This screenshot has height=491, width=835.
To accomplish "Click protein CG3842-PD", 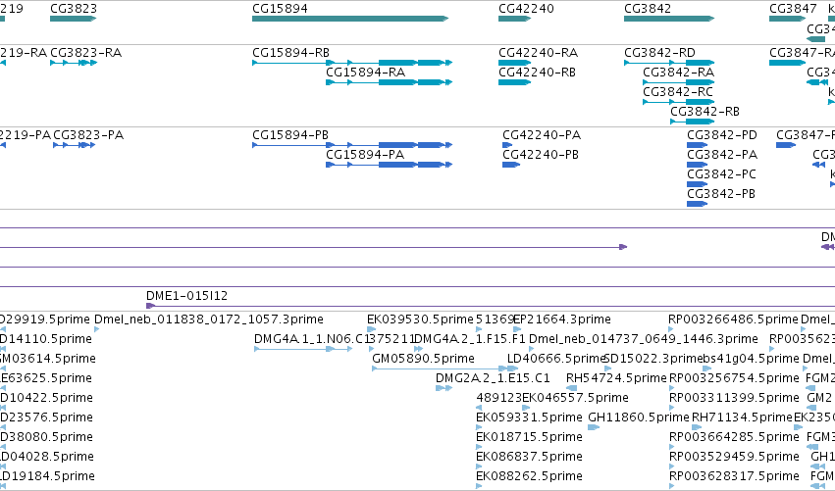I will click(x=697, y=145).
